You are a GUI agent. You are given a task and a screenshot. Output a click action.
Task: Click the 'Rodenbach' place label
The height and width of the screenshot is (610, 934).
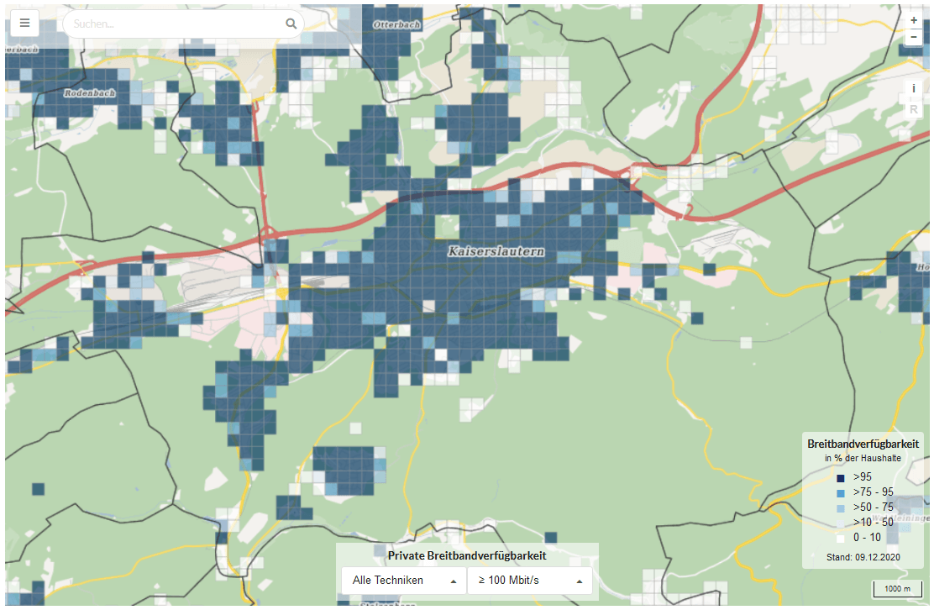(88, 93)
